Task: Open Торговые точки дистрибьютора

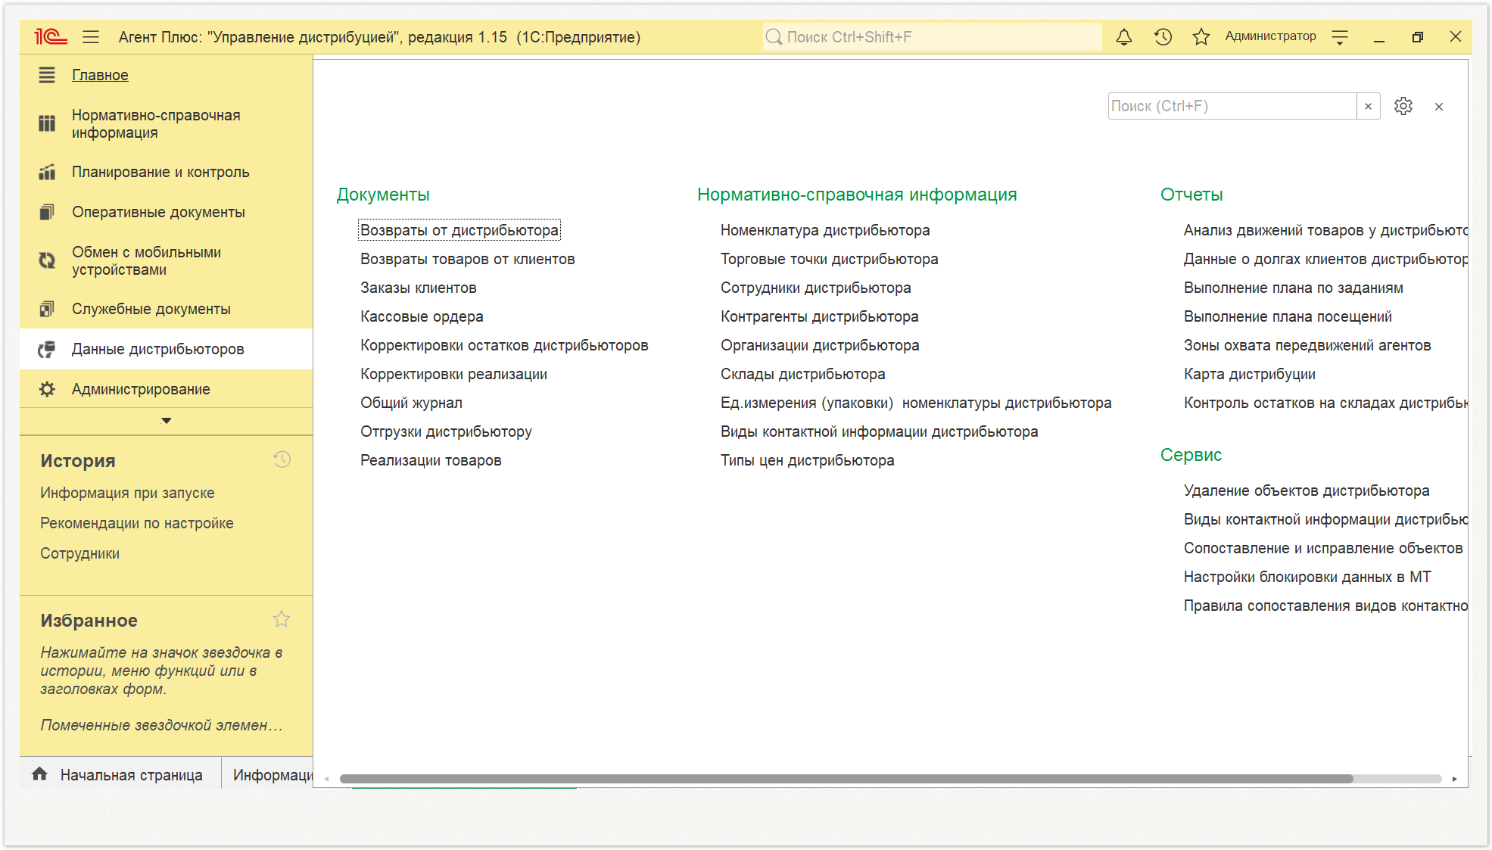Action: (x=829, y=259)
